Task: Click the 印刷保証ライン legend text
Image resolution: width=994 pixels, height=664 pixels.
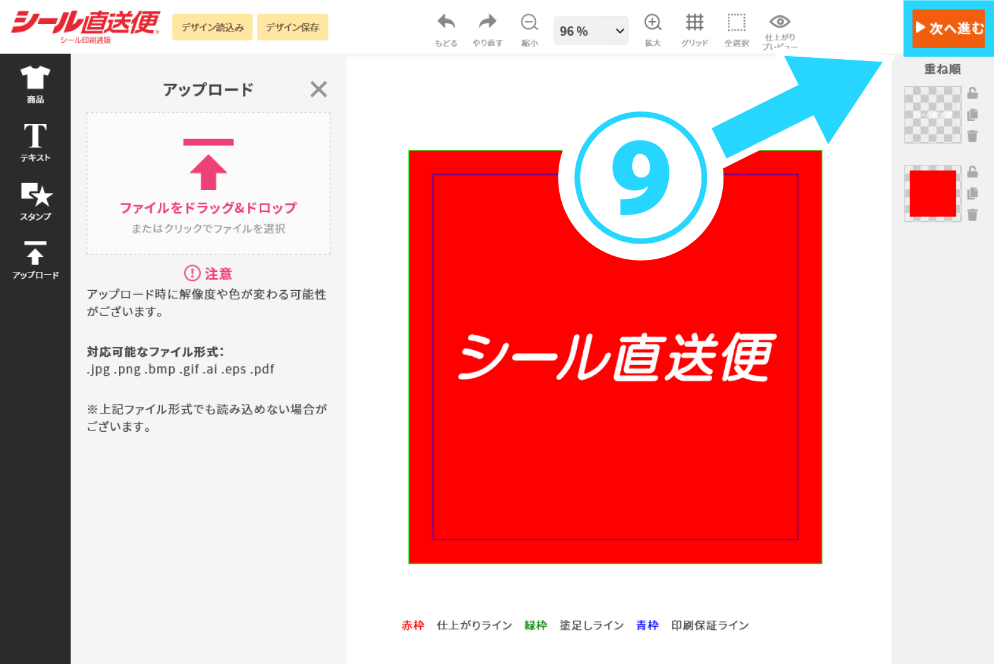Action: [x=710, y=625]
